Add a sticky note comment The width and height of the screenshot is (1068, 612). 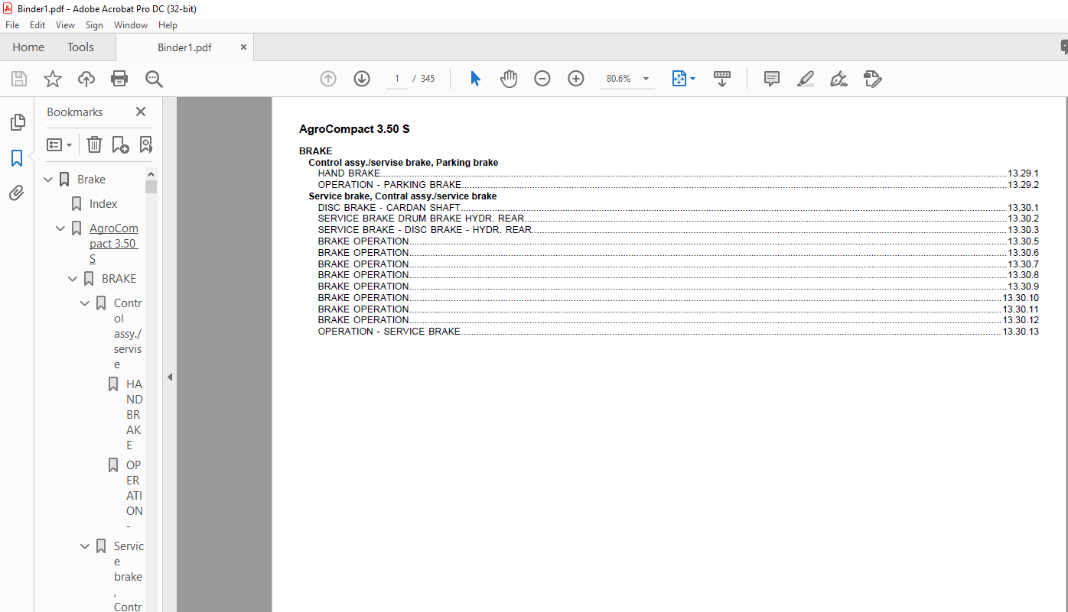(x=772, y=79)
